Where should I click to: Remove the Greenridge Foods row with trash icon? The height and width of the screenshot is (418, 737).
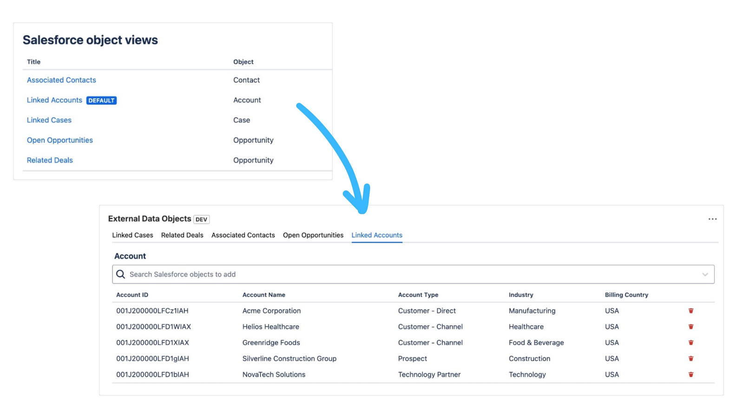691,342
